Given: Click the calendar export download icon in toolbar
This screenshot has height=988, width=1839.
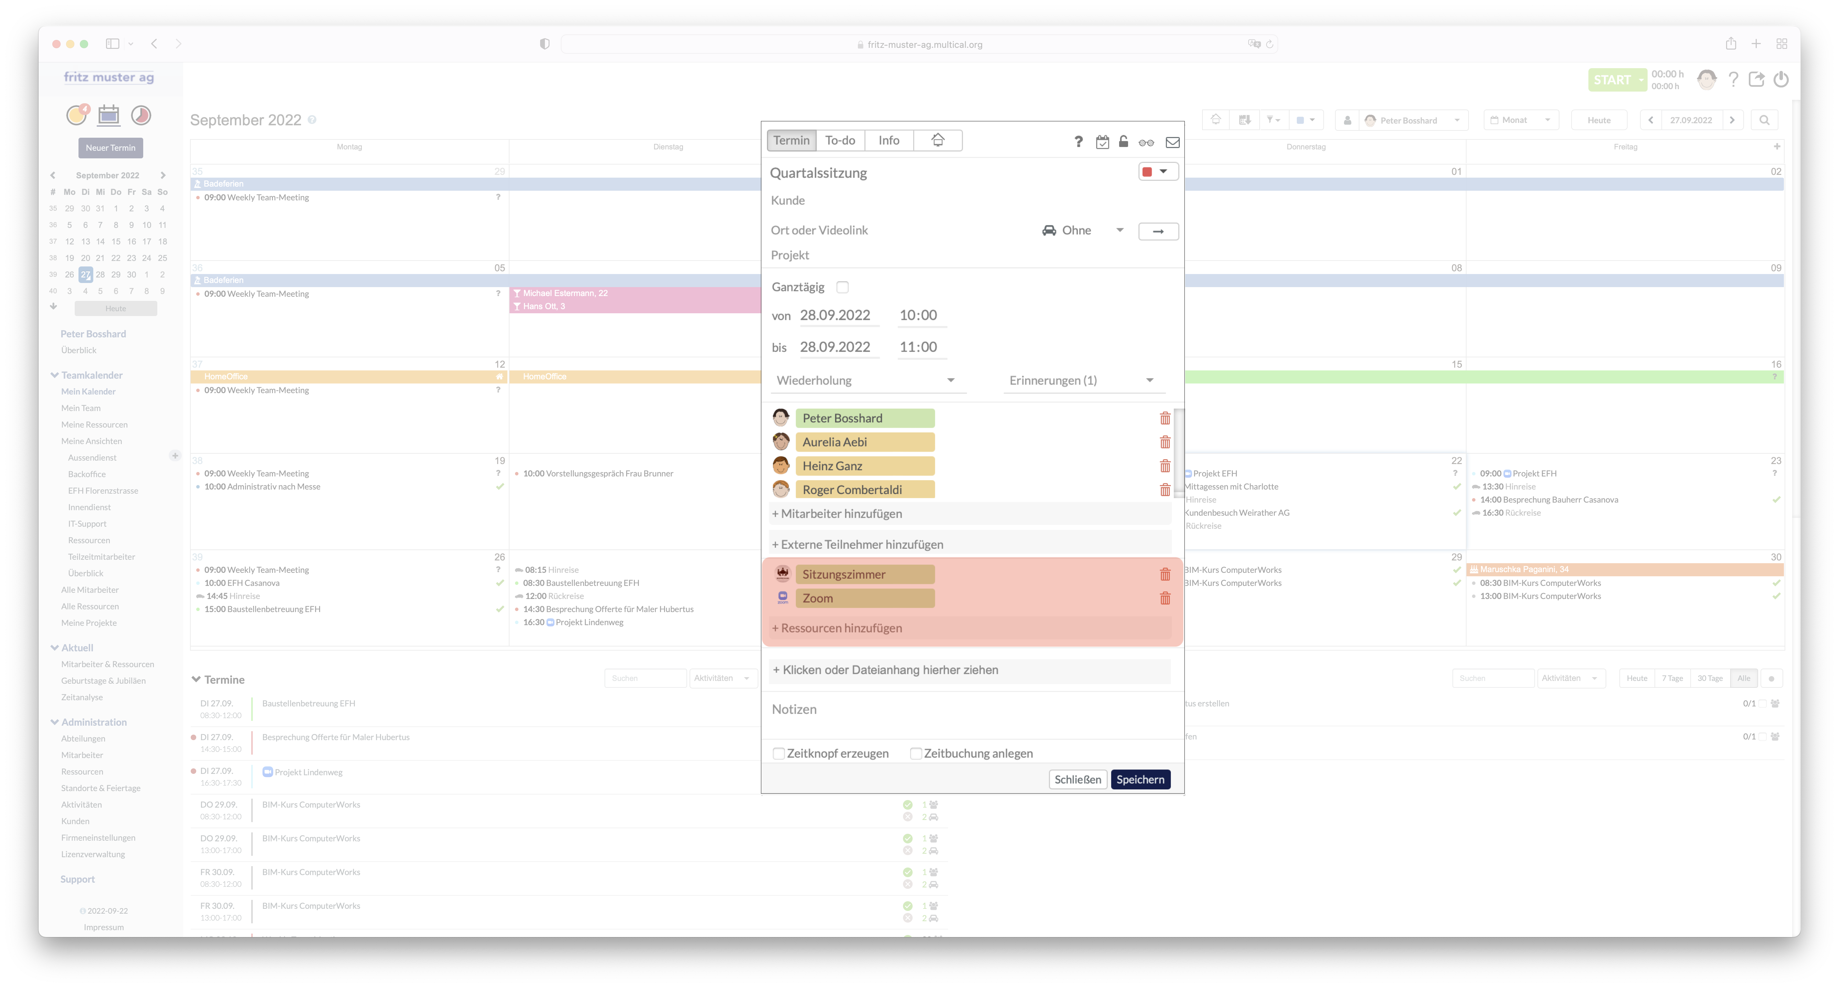Looking at the screenshot, I should (1244, 120).
